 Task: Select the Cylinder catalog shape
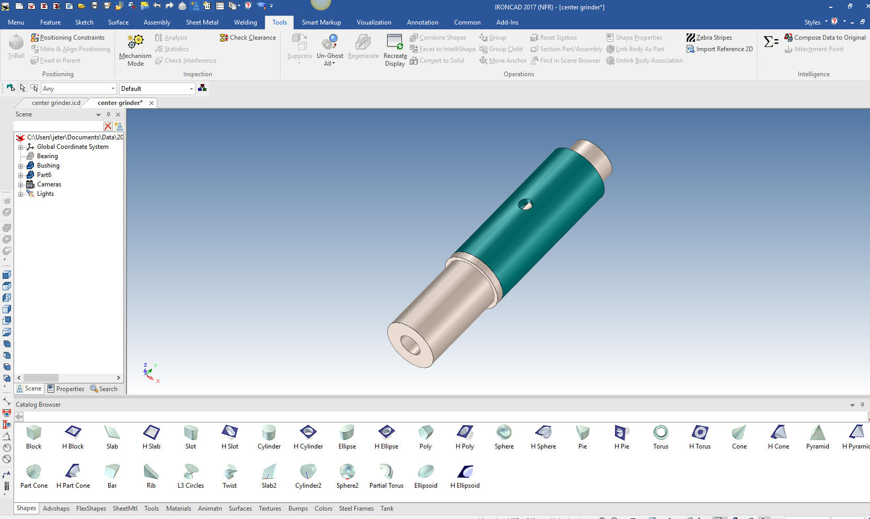point(269,437)
